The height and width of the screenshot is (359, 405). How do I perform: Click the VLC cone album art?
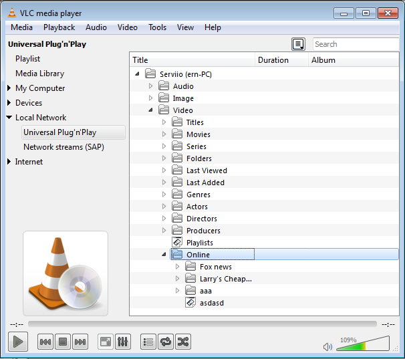tap(65, 273)
